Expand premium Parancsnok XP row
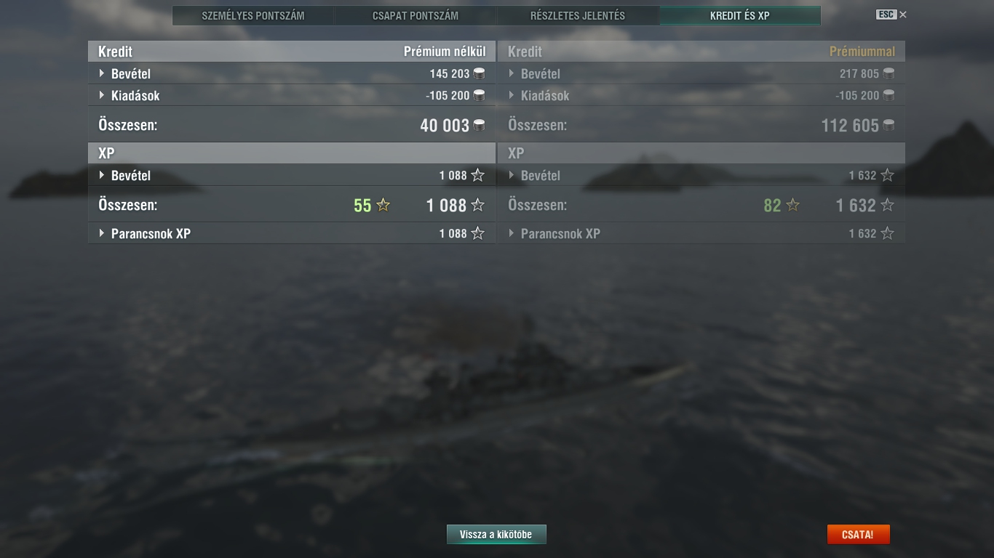 pos(512,233)
